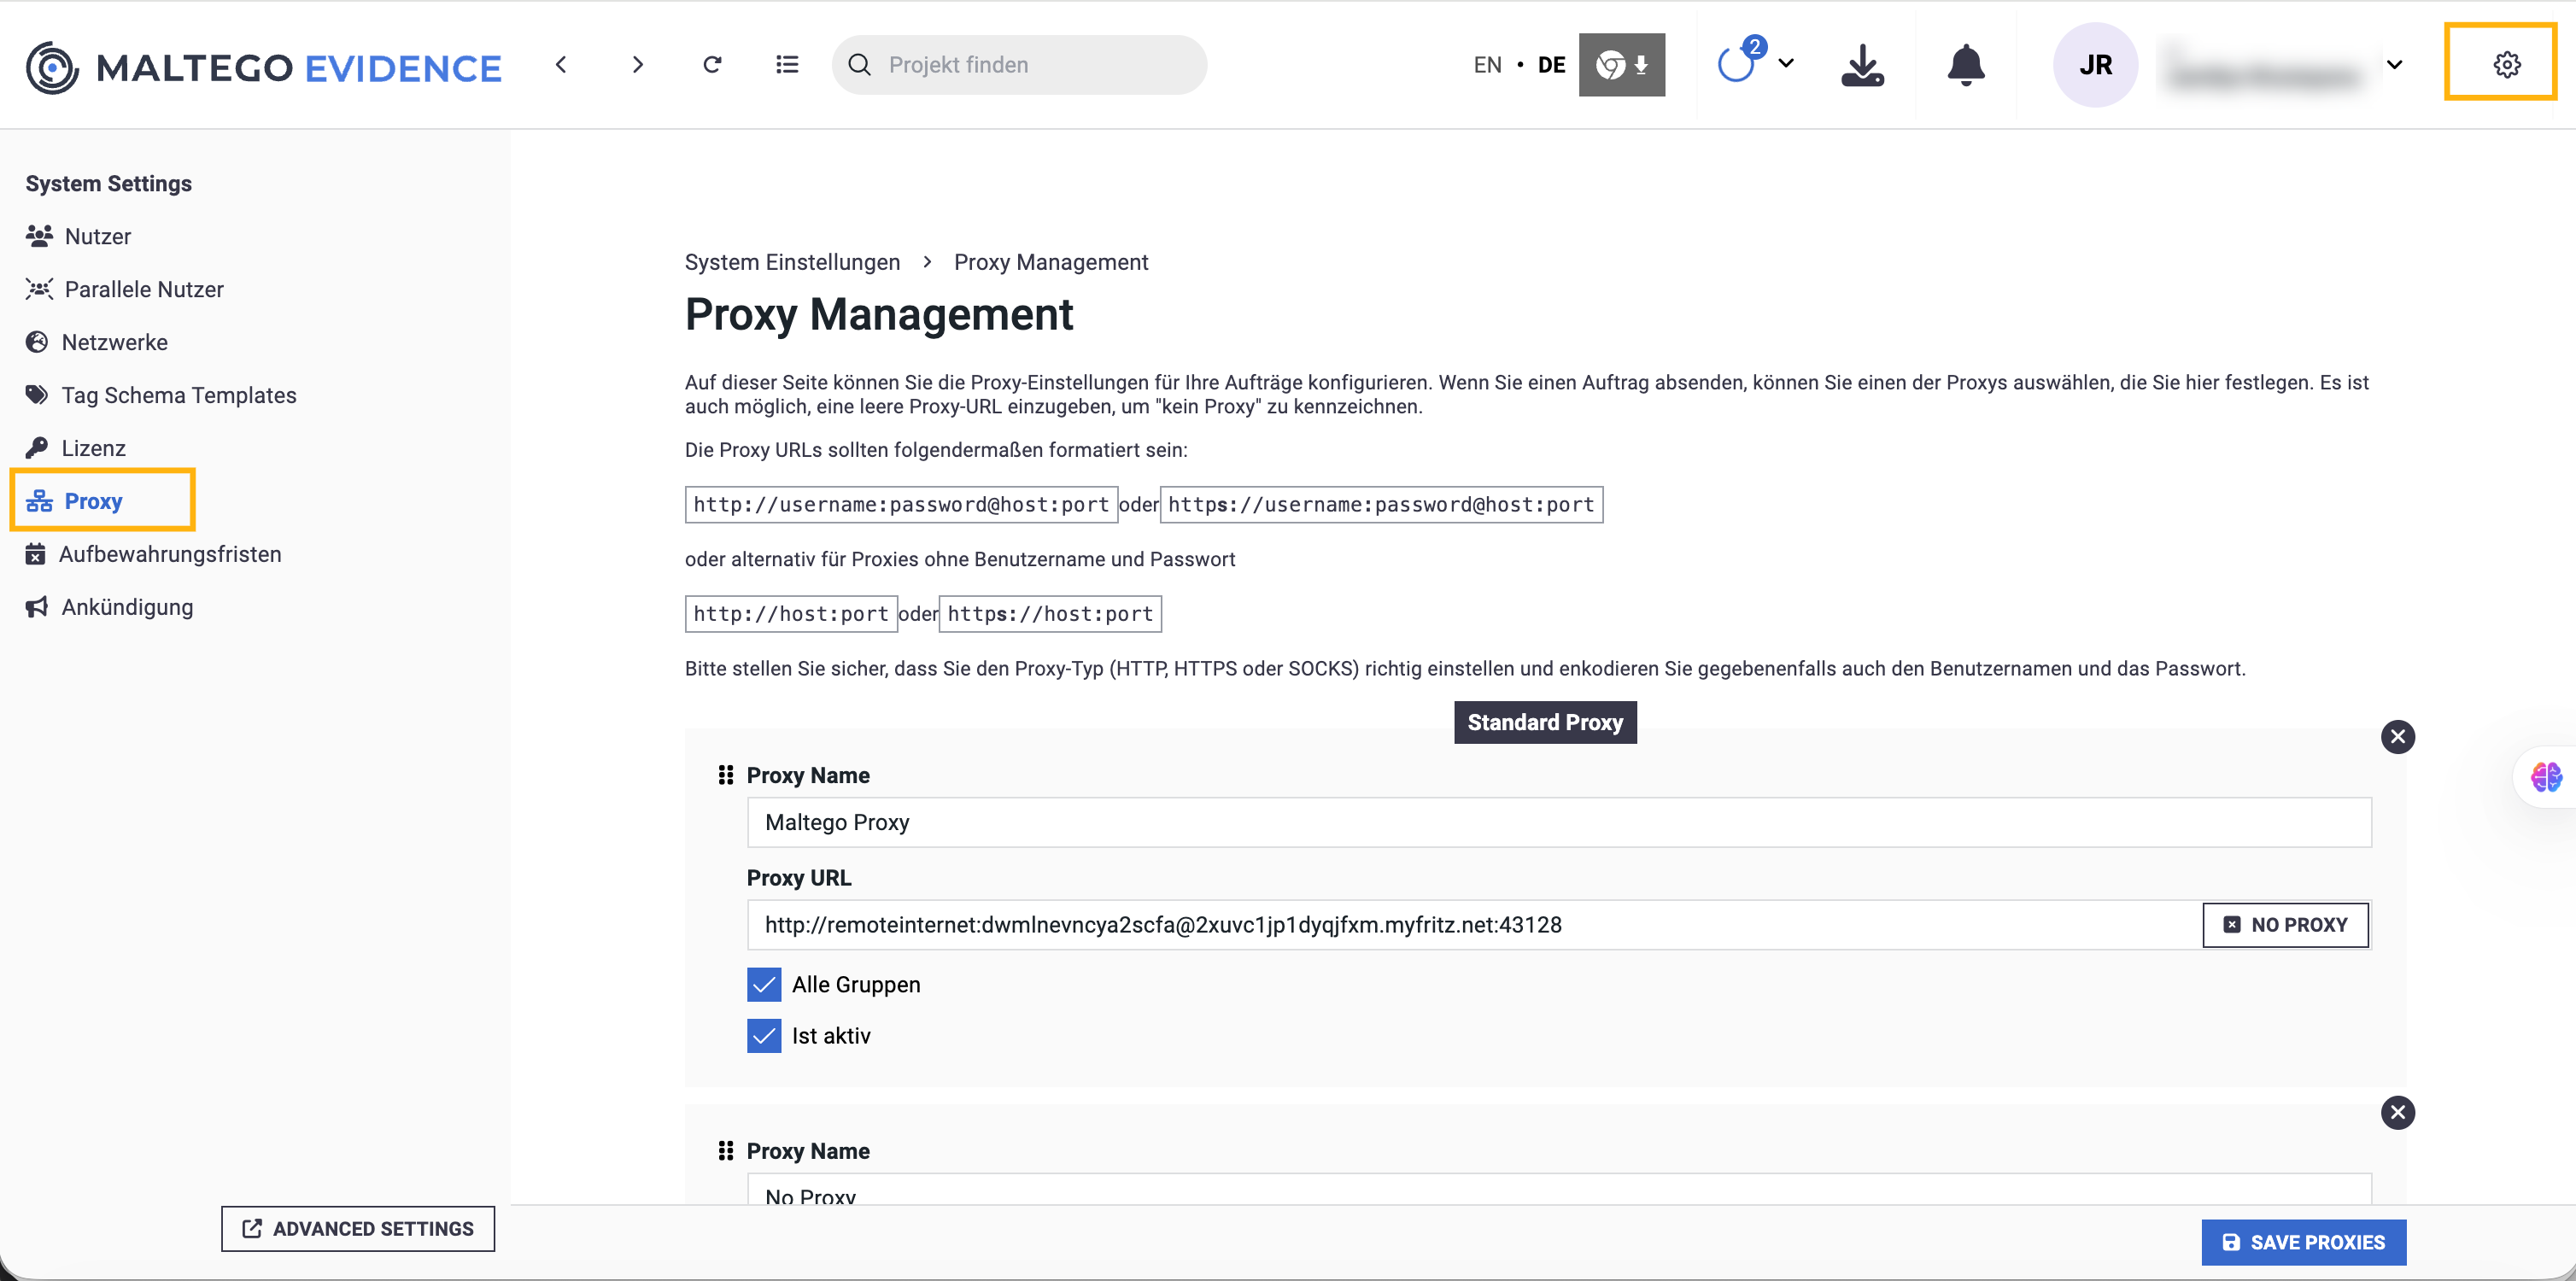Switch language to EN
This screenshot has height=1281, width=2576.
click(1487, 65)
